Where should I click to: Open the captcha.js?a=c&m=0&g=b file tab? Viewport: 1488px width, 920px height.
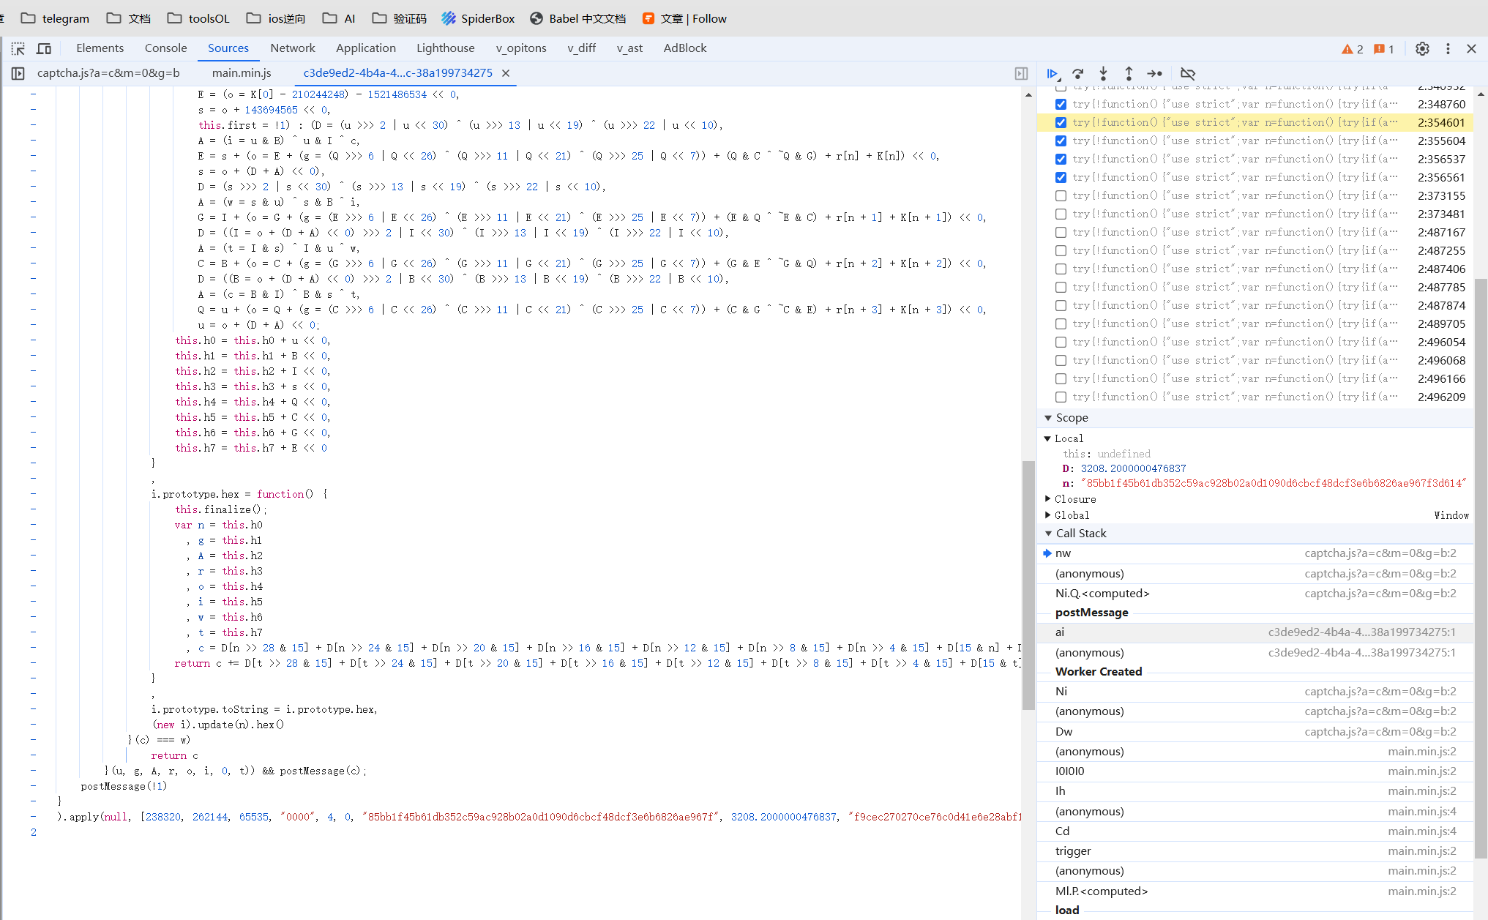108,73
